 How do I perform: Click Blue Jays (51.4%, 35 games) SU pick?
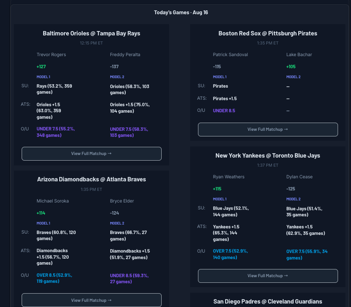point(304,212)
